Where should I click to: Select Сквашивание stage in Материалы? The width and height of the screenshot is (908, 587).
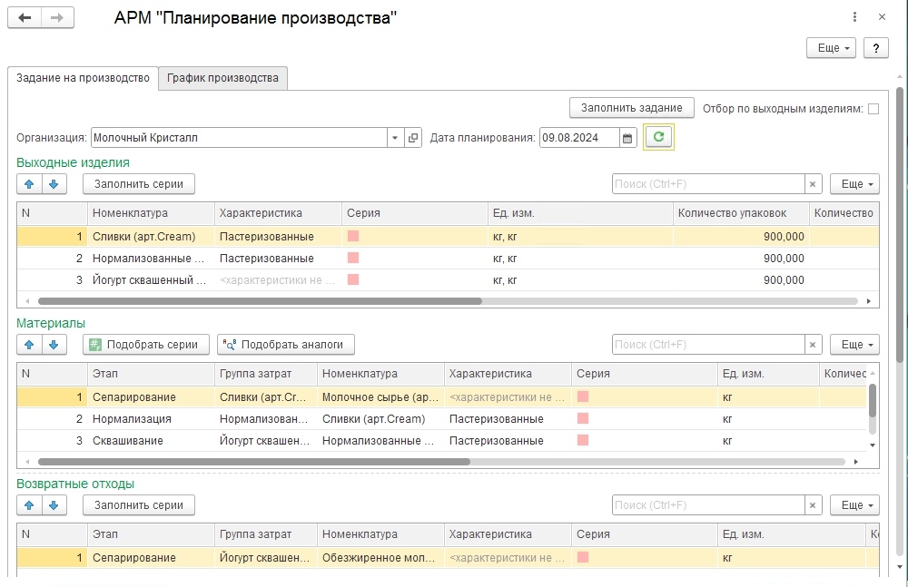pos(127,441)
